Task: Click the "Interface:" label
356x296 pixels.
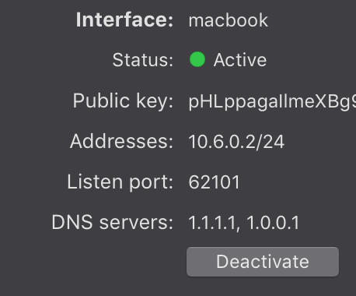Action: [124, 19]
